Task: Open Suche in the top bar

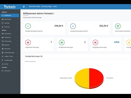Action: (x=55, y=7)
